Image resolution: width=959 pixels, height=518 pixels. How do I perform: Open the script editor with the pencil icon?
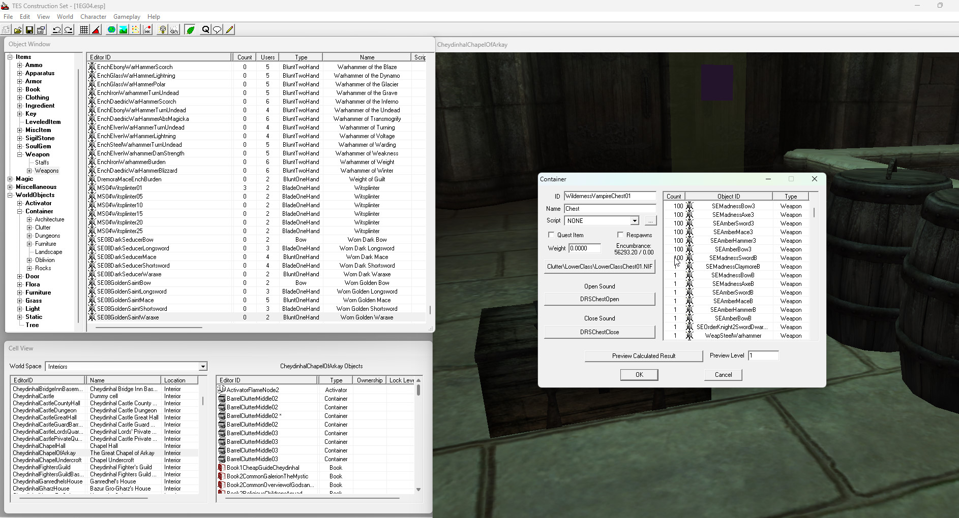click(229, 30)
